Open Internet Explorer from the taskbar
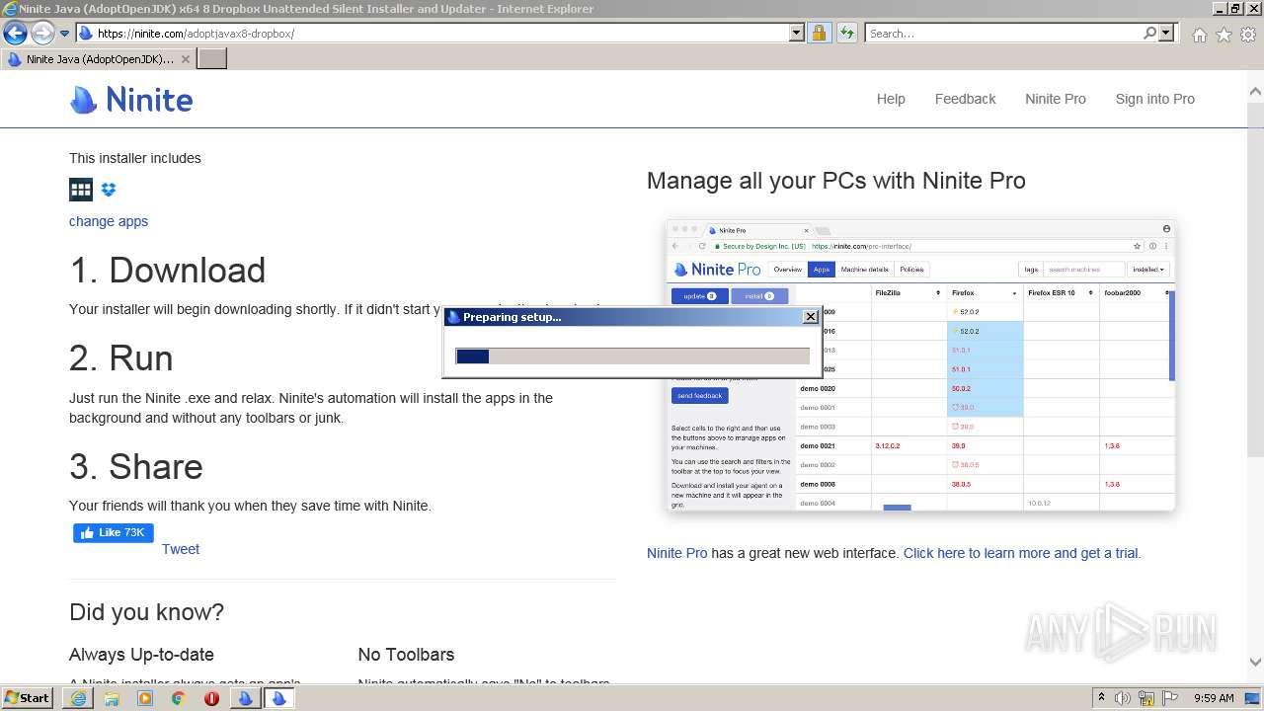Viewport: 1264px width, 711px height. (x=78, y=698)
